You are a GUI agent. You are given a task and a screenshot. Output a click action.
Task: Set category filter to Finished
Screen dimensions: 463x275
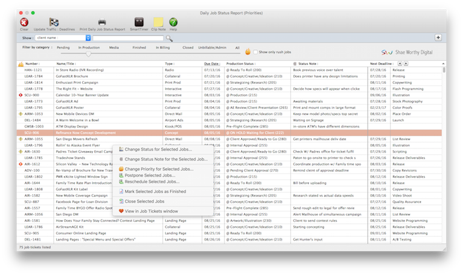[x=139, y=47]
